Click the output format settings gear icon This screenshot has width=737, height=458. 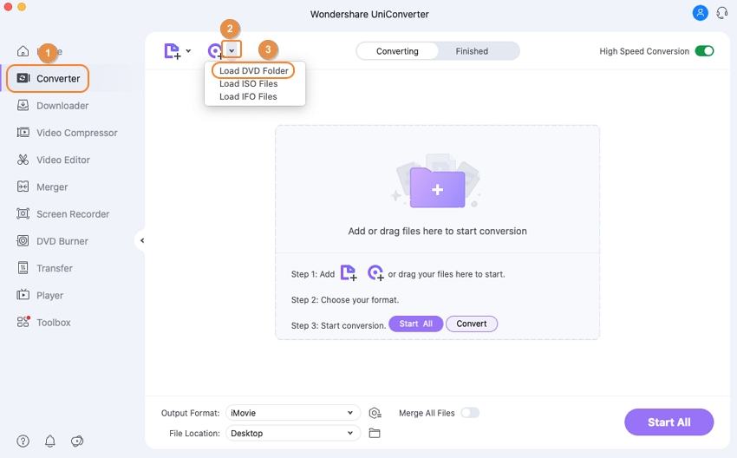(375, 413)
